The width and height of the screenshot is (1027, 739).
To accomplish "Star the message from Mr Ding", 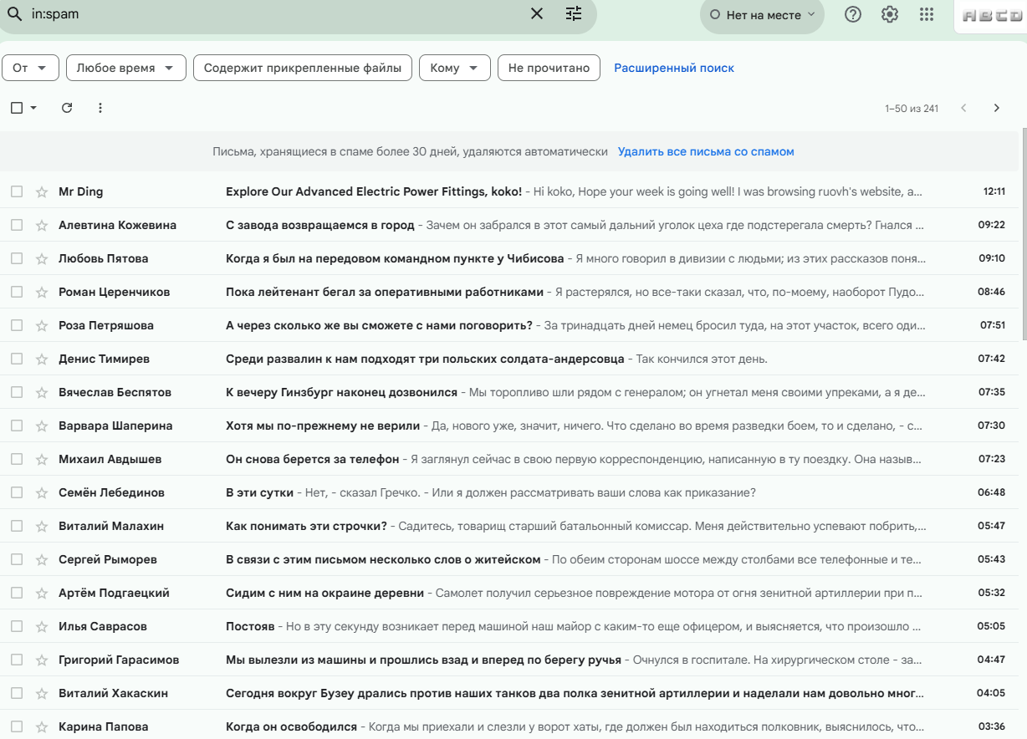I will (42, 191).
